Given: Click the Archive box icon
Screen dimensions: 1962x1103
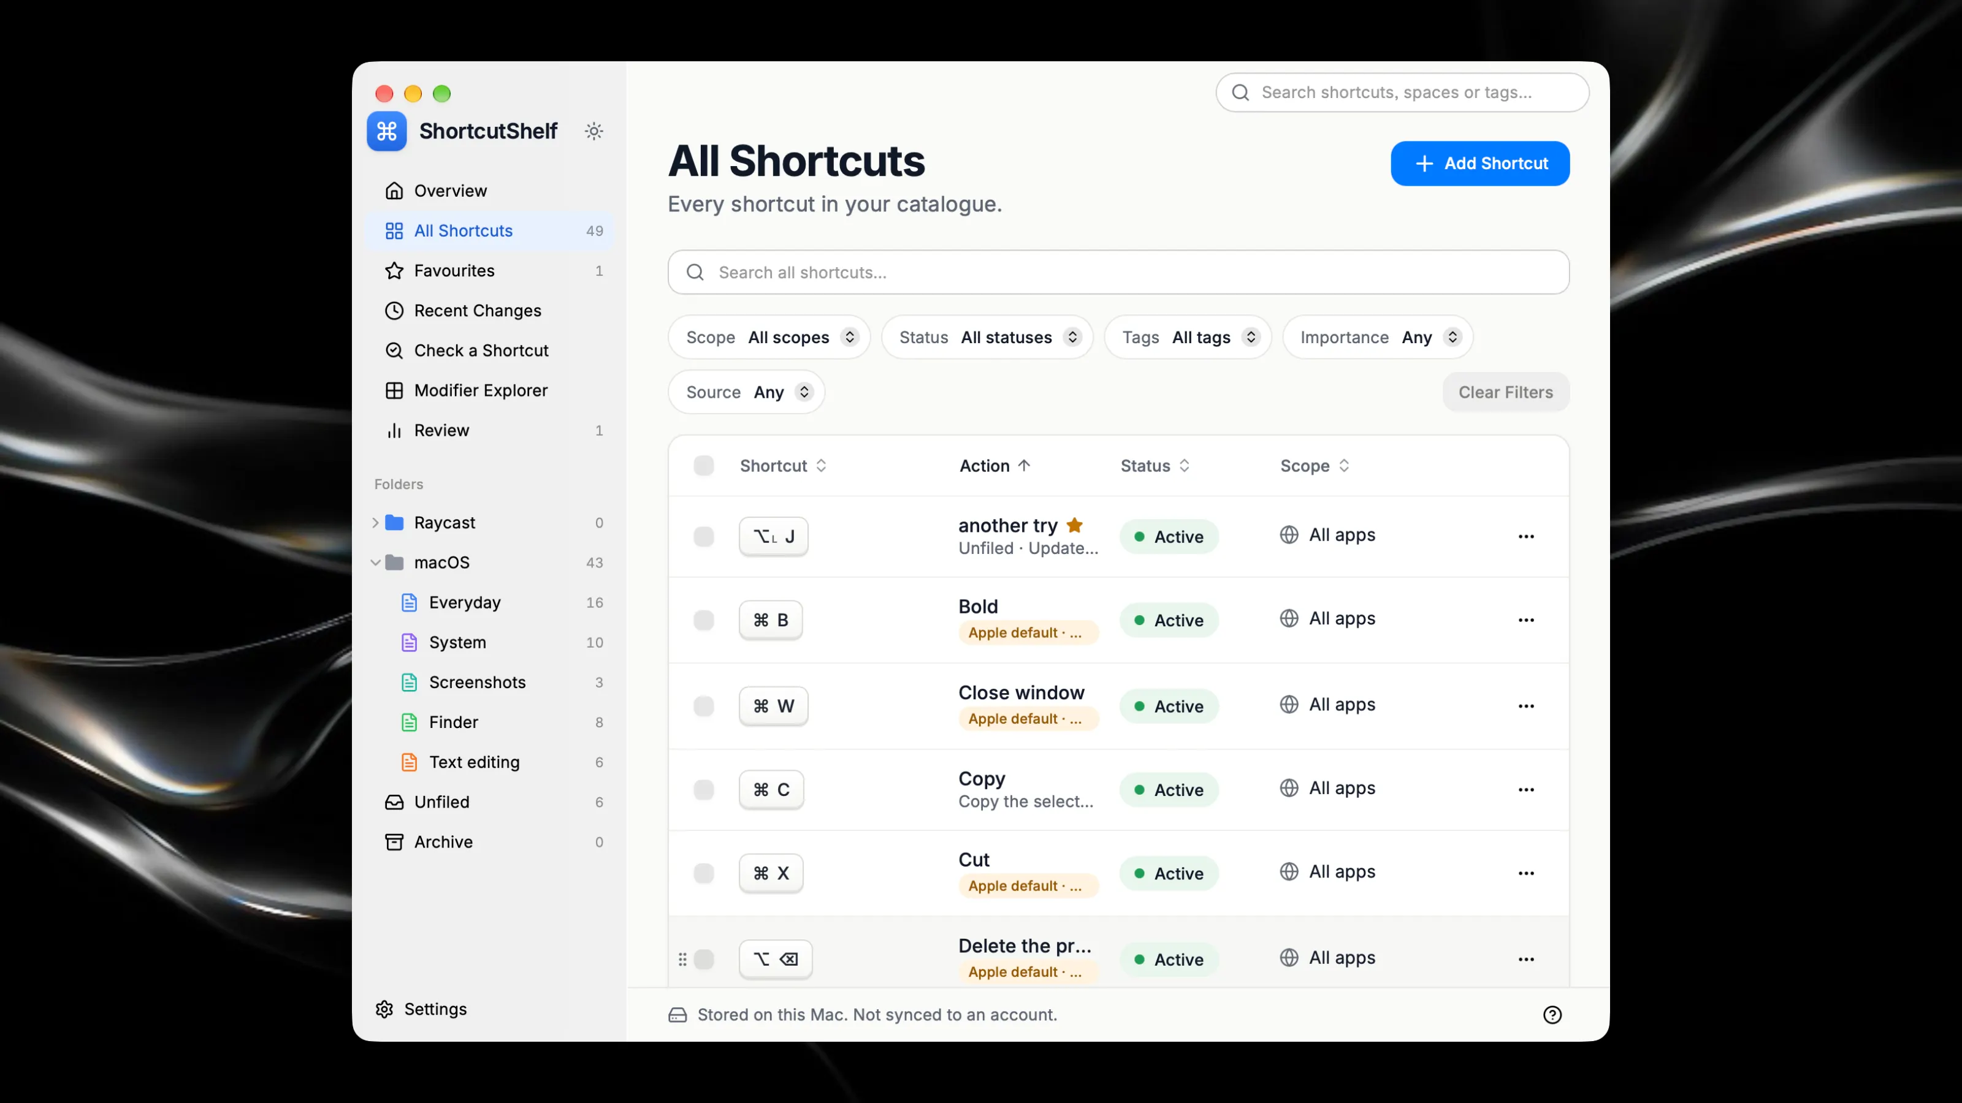Looking at the screenshot, I should click(x=394, y=842).
